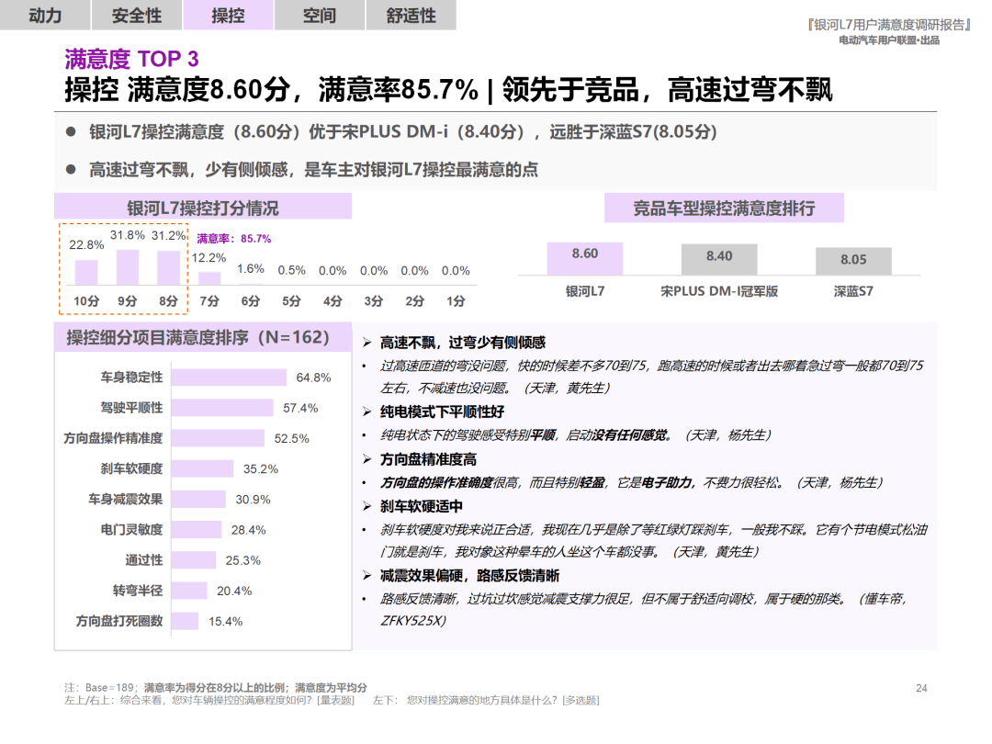The width and height of the screenshot is (992, 744).
Task: Select the 10分 score bar
Action: [86, 272]
